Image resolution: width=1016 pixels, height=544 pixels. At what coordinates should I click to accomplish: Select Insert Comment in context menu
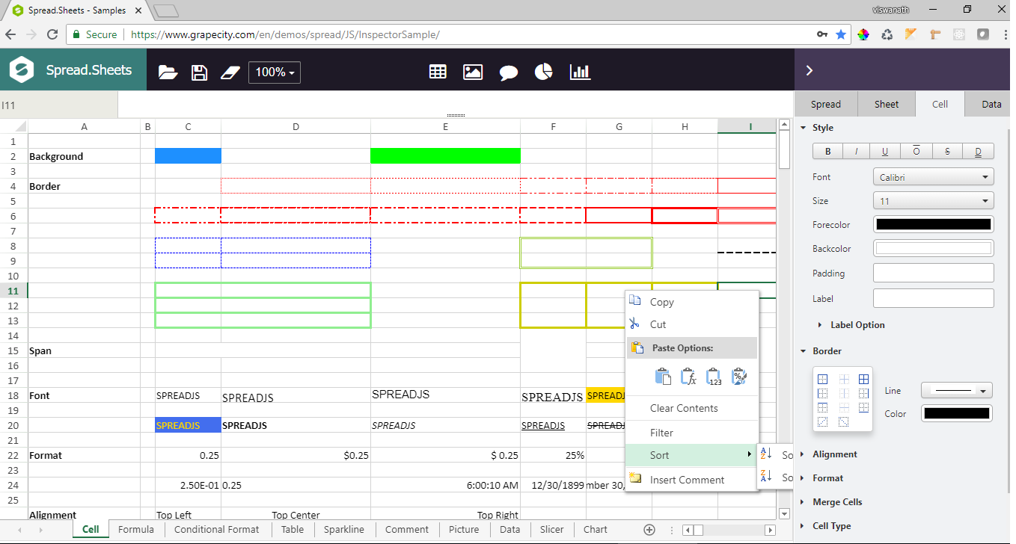(x=687, y=480)
